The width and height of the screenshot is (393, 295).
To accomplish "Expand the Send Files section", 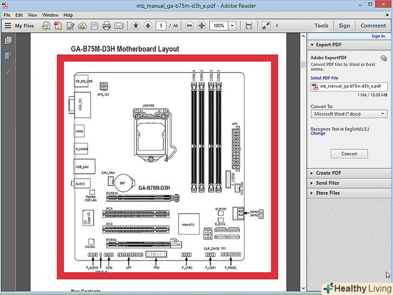I will [328, 183].
